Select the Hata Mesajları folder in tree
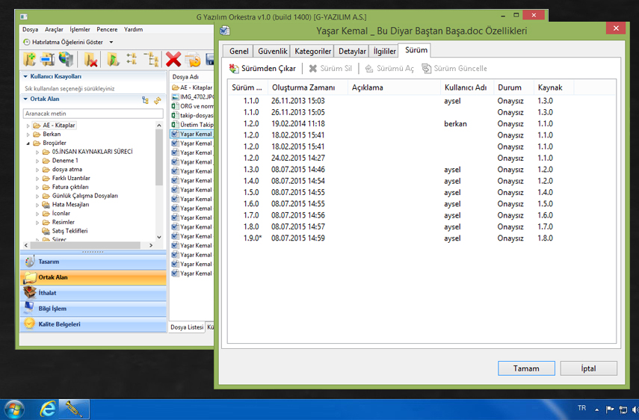The height and width of the screenshot is (420, 639). tap(70, 204)
